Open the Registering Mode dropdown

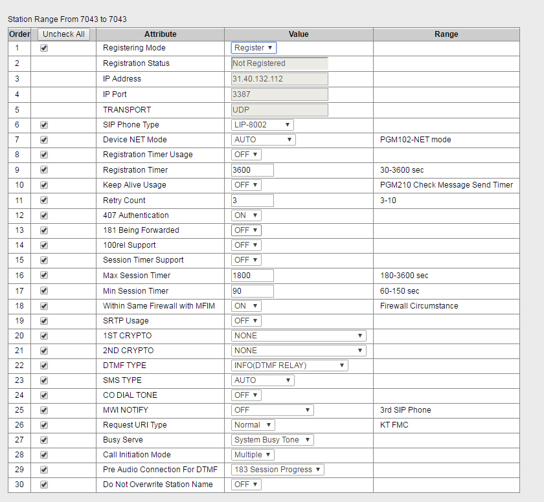(254, 48)
